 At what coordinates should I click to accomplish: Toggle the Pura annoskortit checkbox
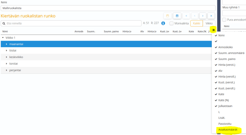click(x=224, y=20)
